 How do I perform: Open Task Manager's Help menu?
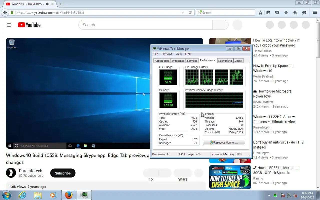coord(188,54)
